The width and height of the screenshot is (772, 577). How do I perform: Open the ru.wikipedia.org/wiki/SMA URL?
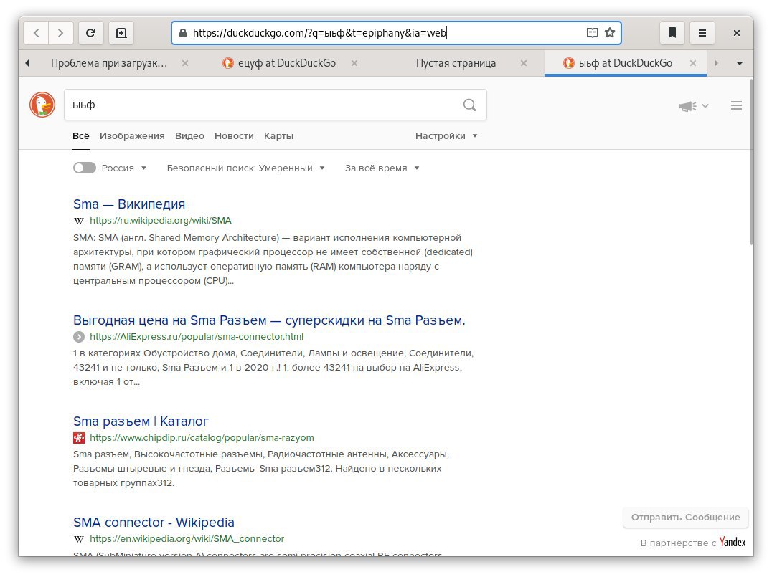[161, 221]
